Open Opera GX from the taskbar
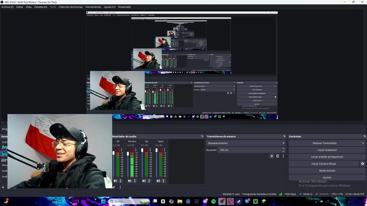Viewport: 367px width, 206px height. [x=230, y=201]
